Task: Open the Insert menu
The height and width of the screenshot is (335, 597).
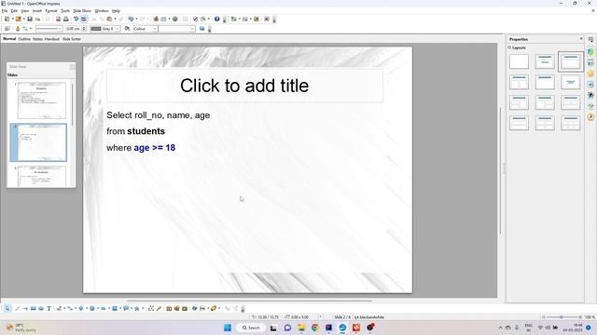Action: coord(37,11)
